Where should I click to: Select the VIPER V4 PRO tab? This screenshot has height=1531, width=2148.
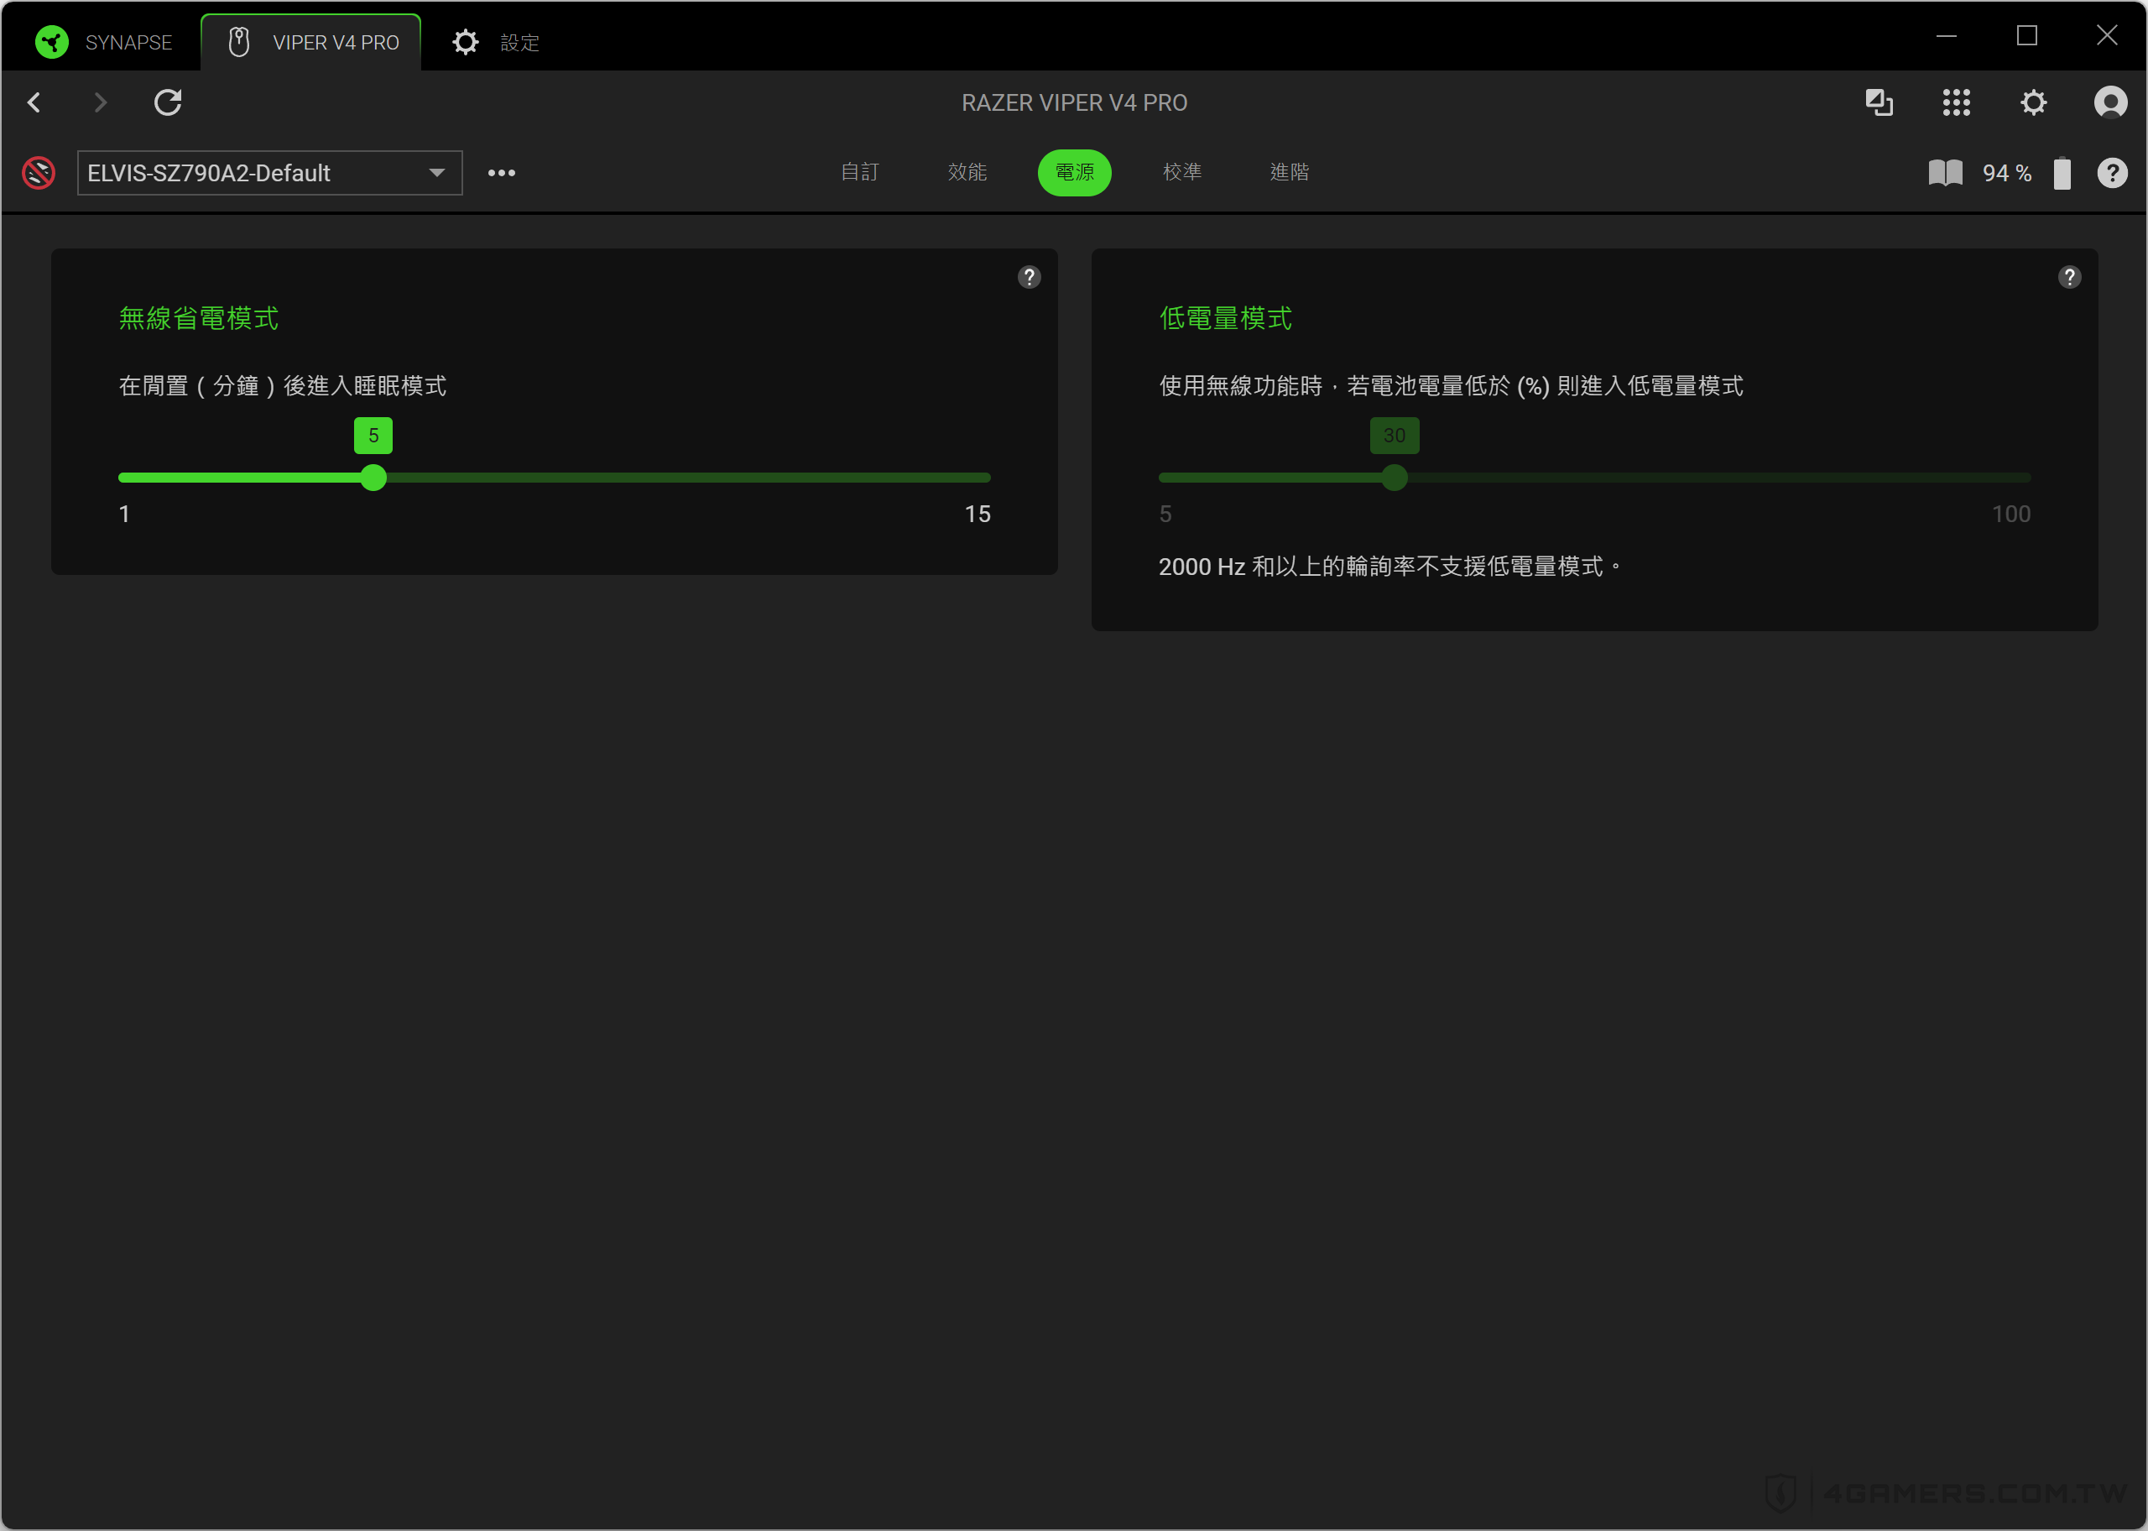[x=311, y=43]
